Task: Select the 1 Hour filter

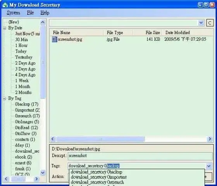Action: point(21,45)
